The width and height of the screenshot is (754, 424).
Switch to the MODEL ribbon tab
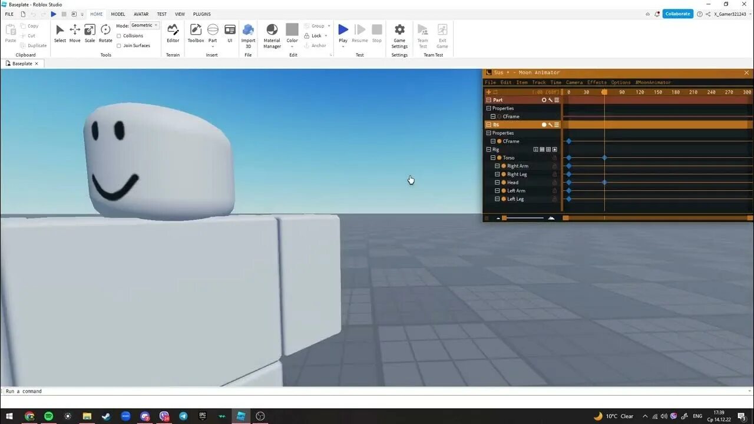(118, 14)
